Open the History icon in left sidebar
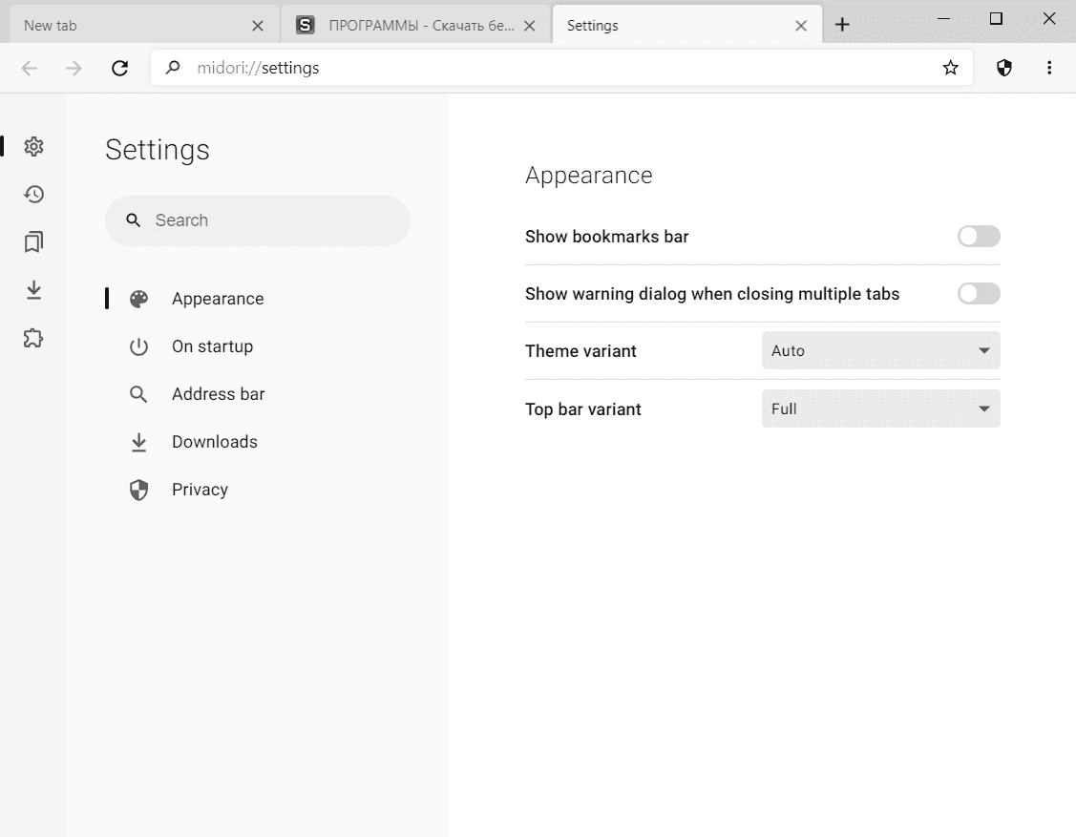The height and width of the screenshot is (837, 1076). 33,195
